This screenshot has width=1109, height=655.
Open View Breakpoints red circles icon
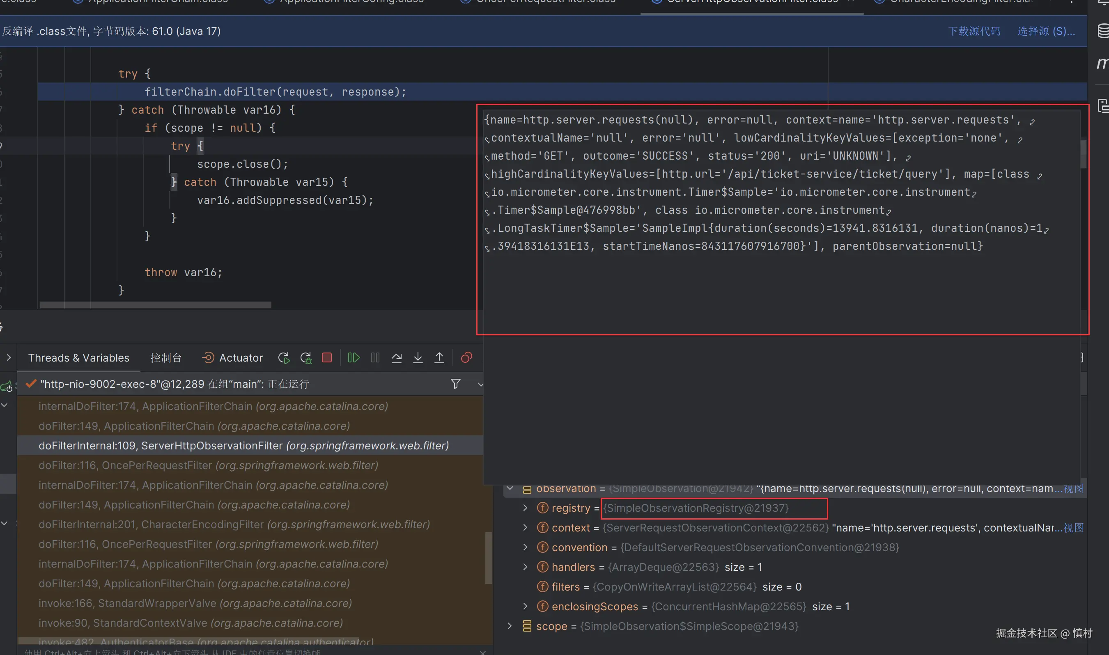click(466, 357)
